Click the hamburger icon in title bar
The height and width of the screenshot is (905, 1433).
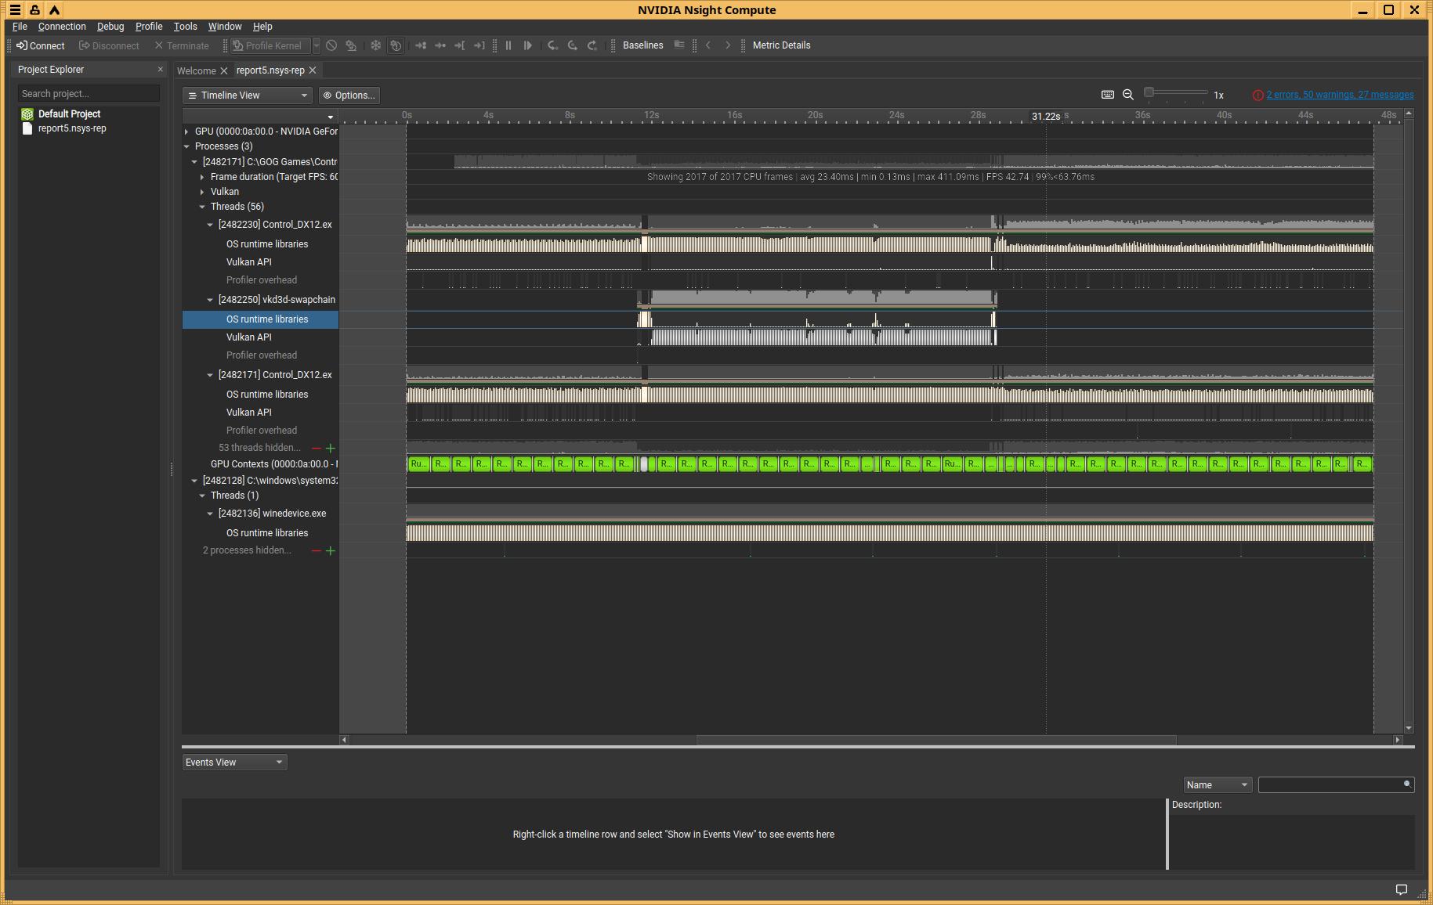click(15, 10)
